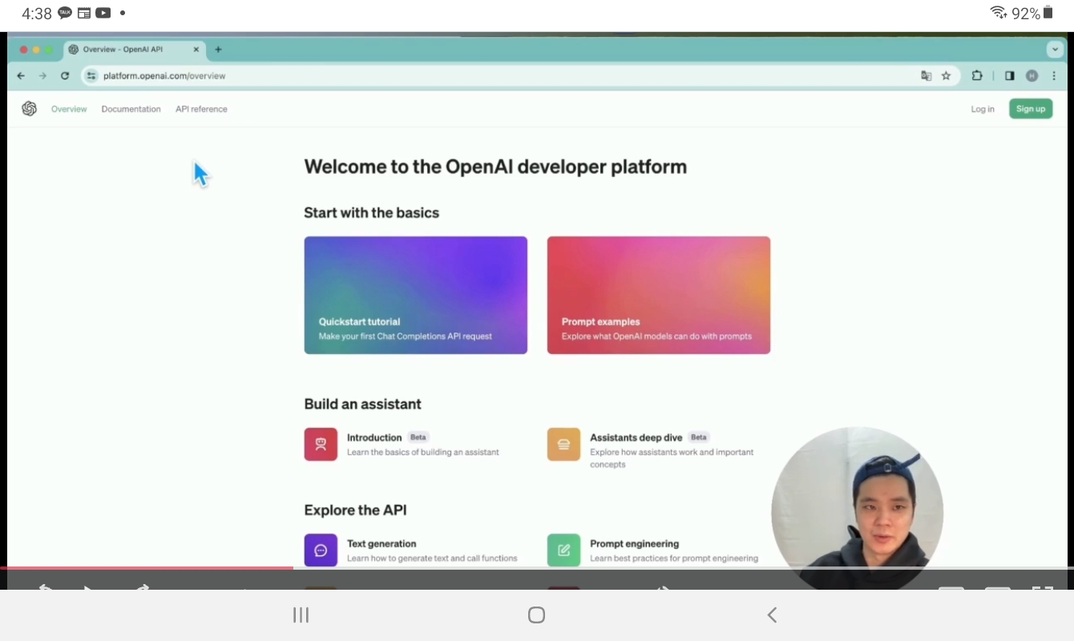Click the 'Start with the basics' heading
Screen dimensions: 1074x641
click(x=372, y=213)
